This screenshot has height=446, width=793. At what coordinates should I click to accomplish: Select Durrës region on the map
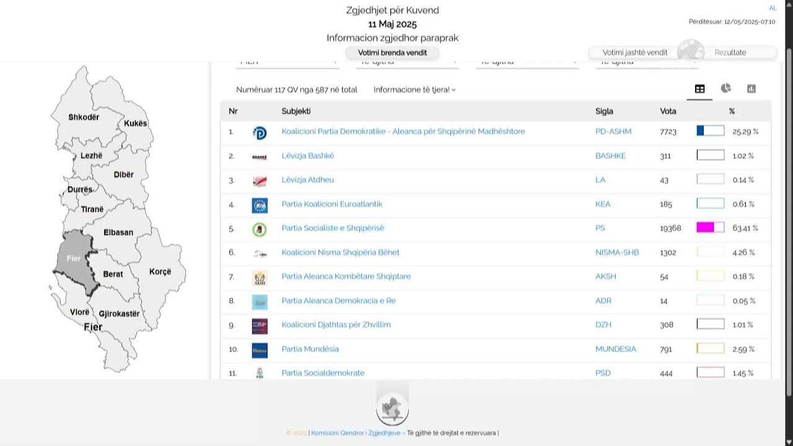click(80, 190)
